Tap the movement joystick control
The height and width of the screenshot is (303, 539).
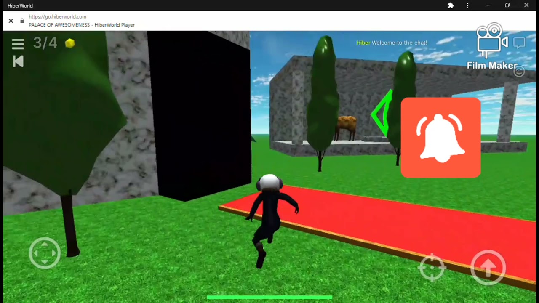45,253
